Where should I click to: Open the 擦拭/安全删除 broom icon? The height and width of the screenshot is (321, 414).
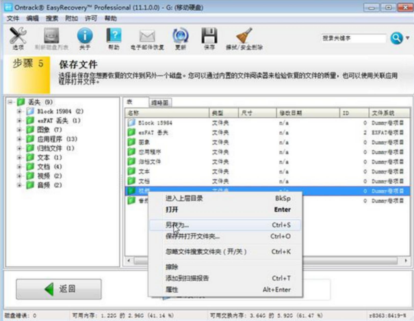point(244,37)
